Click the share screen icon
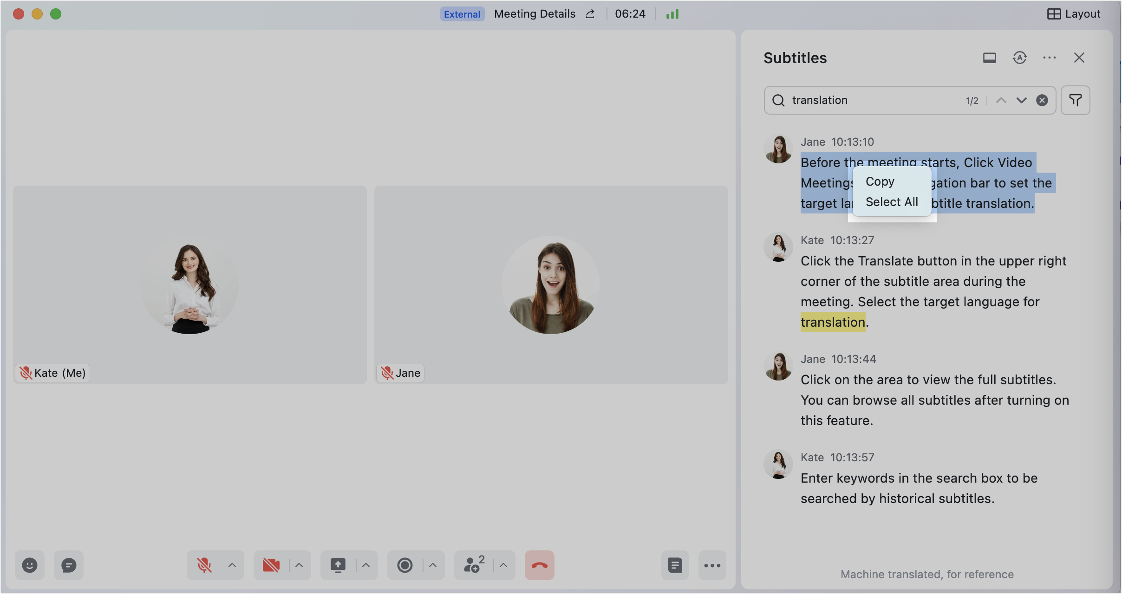The width and height of the screenshot is (1122, 594). tap(338, 565)
